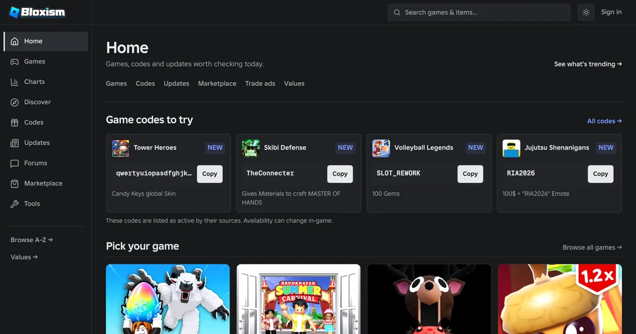Click the Home house icon in sidebar
Viewport: 636px width, 334px height.
click(15, 41)
